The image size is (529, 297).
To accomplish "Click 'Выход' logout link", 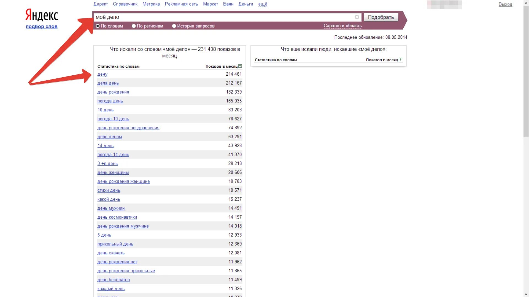I will [x=505, y=4].
